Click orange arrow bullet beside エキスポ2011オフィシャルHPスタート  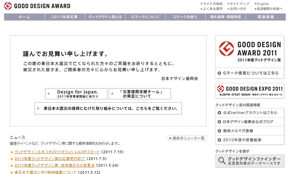[12, 152]
